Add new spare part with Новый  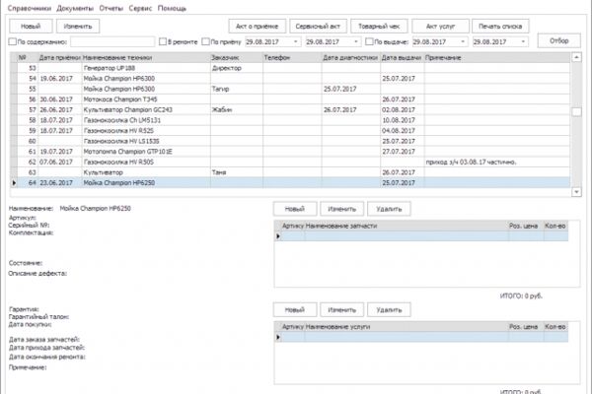294,209
